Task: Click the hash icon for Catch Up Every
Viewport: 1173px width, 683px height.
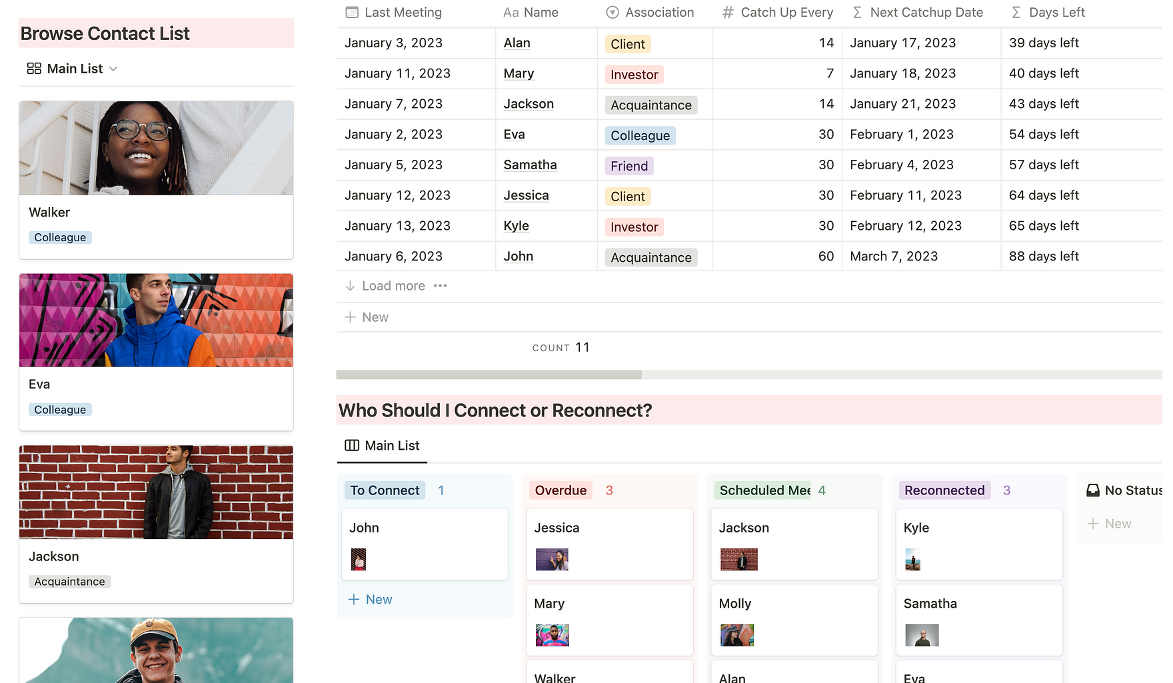Action: point(728,13)
